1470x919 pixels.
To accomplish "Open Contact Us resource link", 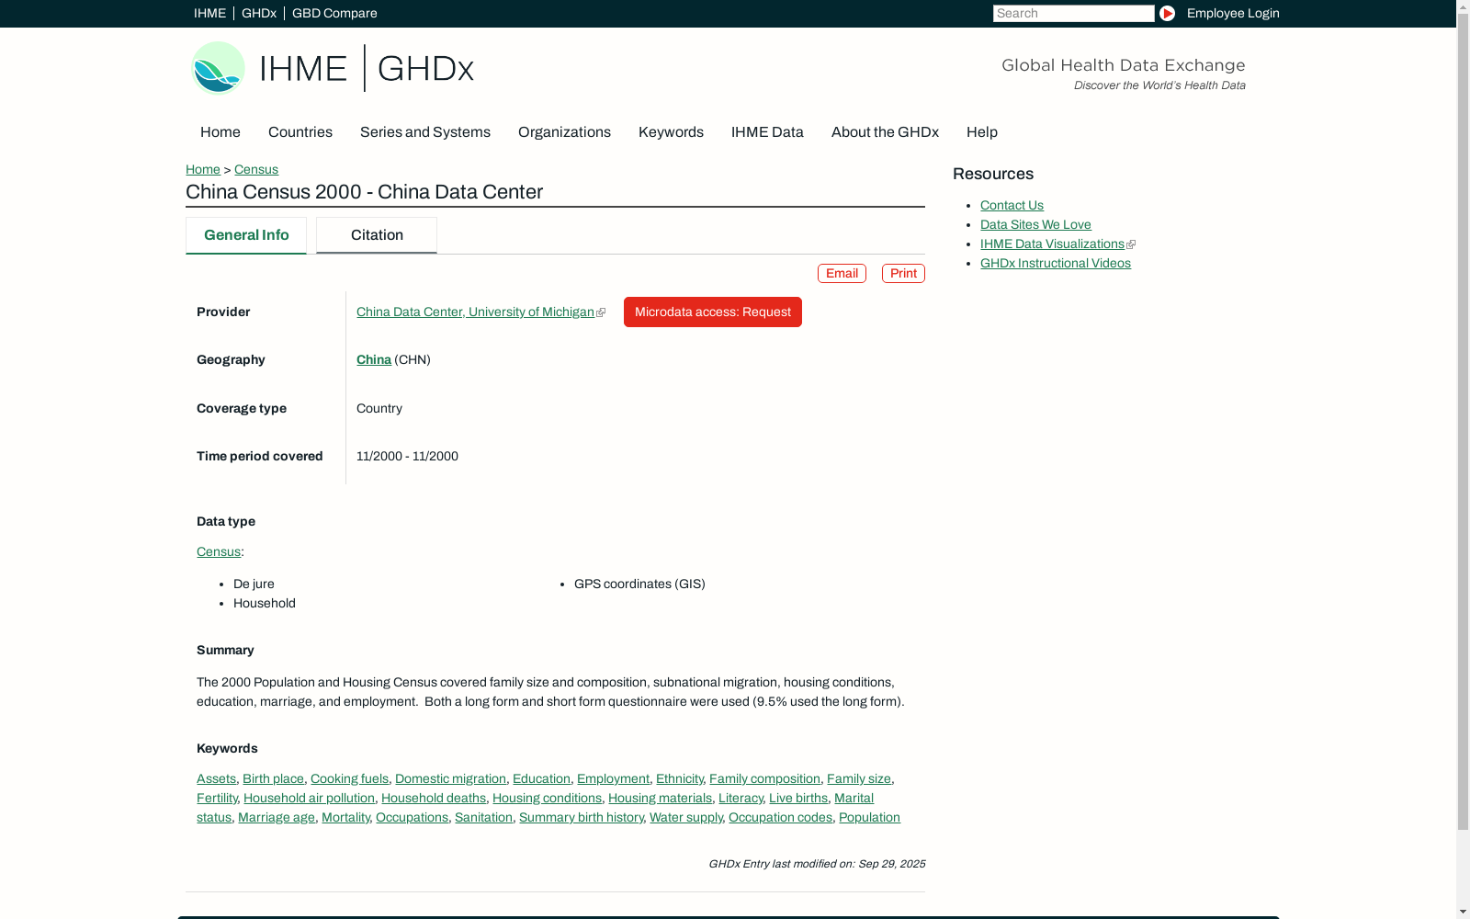I will point(1012,206).
